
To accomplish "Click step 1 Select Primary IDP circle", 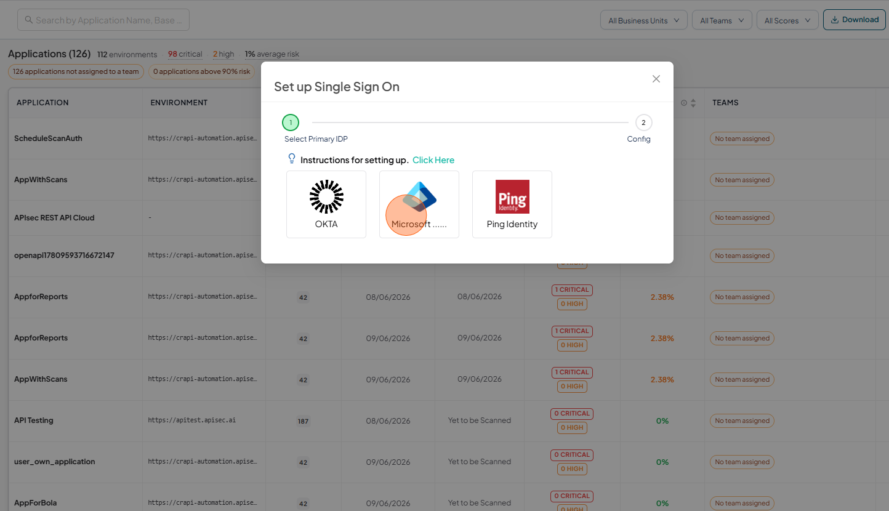I will coord(291,123).
